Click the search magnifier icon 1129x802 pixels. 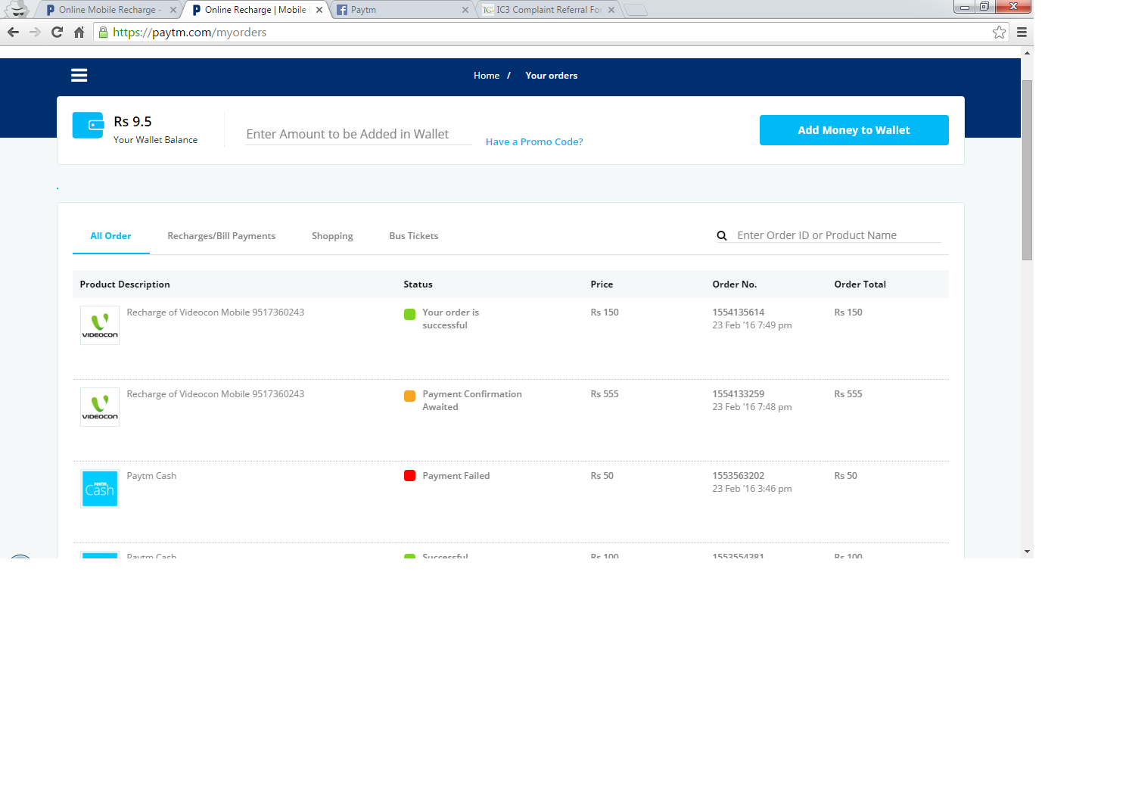click(x=722, y=236)
